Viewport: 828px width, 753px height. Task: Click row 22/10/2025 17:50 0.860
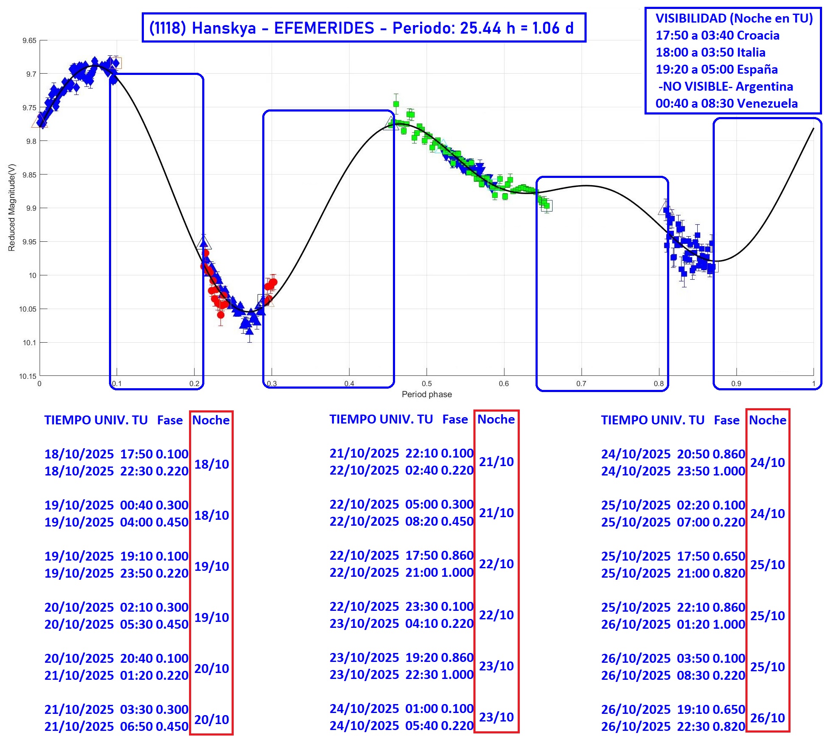pos(401,555)
